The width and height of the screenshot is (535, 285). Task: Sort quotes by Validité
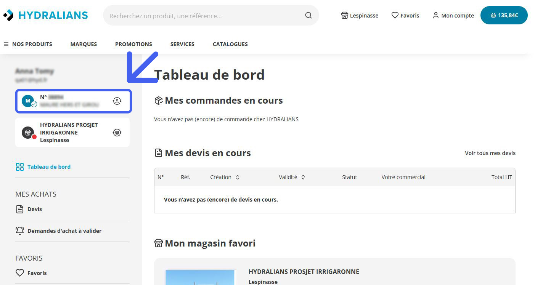pos(292,177)
